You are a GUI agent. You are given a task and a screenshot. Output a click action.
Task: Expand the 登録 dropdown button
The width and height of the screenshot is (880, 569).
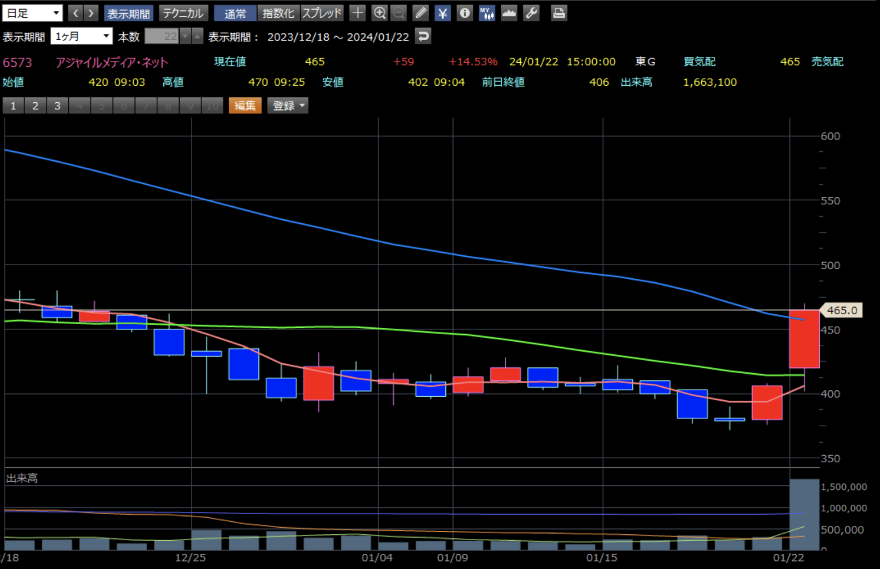click(288, 106)
